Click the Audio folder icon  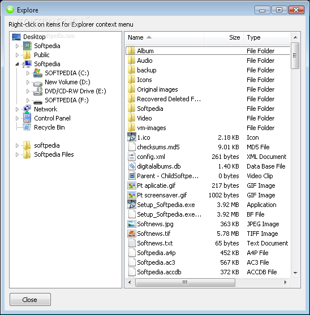point(131,61)
